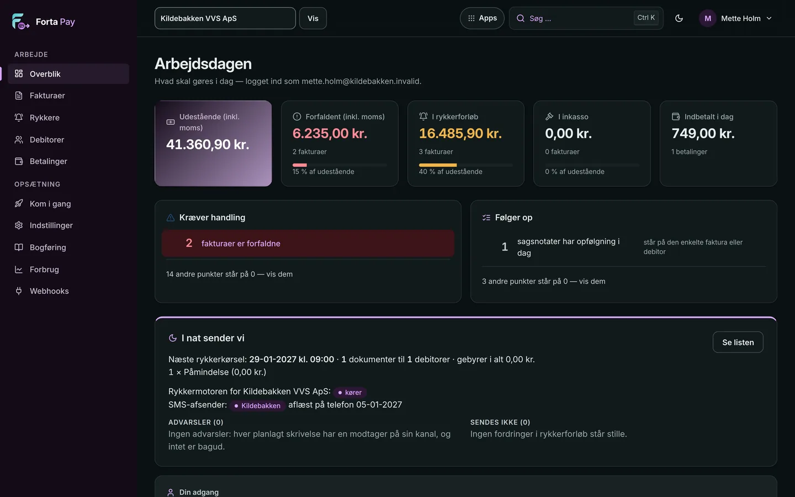The image size is (795, 497).
Task: Click the Forfaldent 15 % progress bar
Action: click(340, 165)
